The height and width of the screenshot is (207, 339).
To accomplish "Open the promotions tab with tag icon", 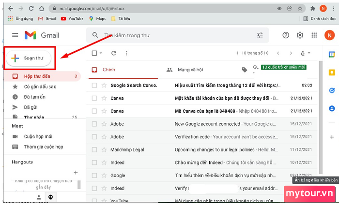I will point(244,70).
